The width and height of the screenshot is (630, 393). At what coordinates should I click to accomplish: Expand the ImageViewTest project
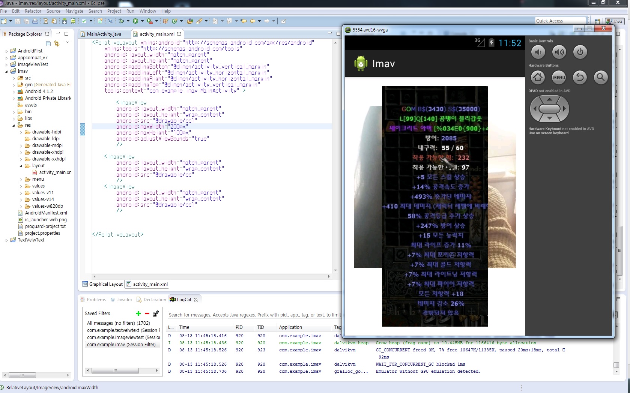click(x=6, y=64)
